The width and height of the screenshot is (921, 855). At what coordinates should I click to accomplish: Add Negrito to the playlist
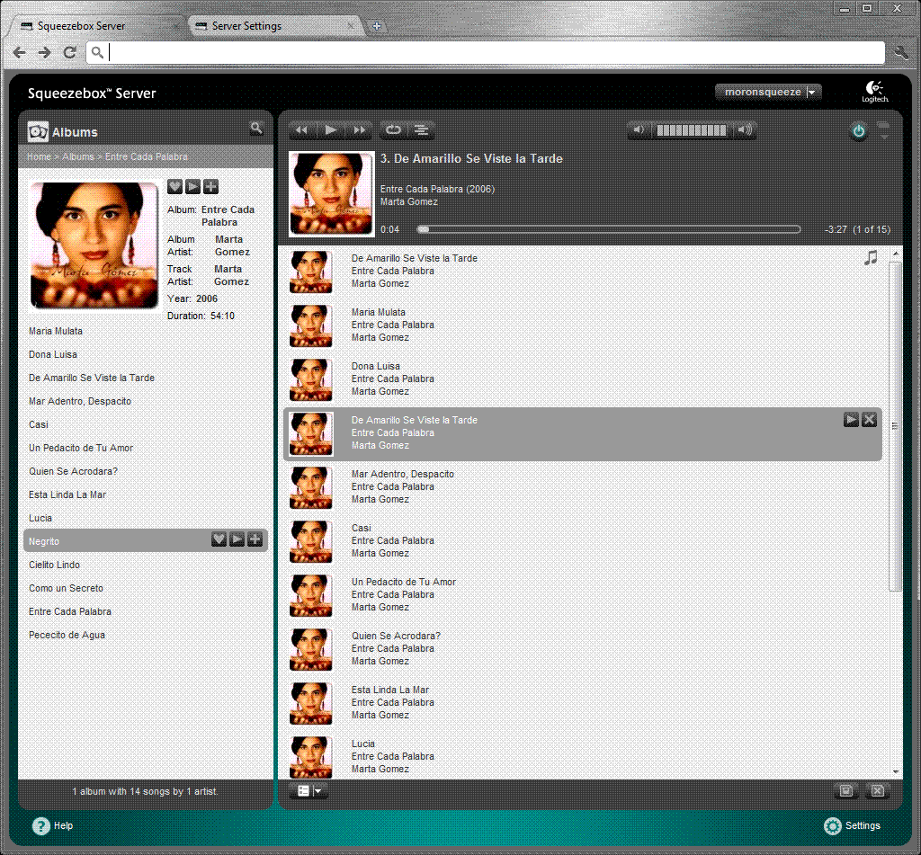[255, 539]
